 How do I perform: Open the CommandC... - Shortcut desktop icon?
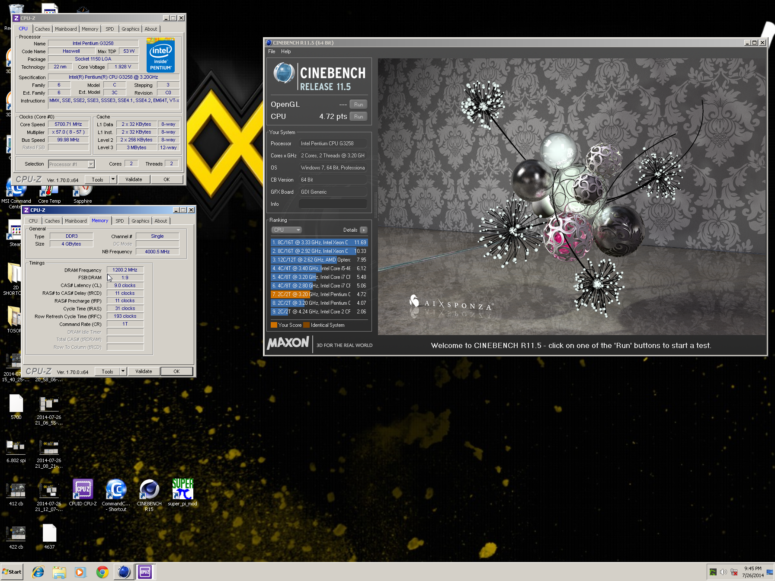pyautogui.click(x=116, y=495)
